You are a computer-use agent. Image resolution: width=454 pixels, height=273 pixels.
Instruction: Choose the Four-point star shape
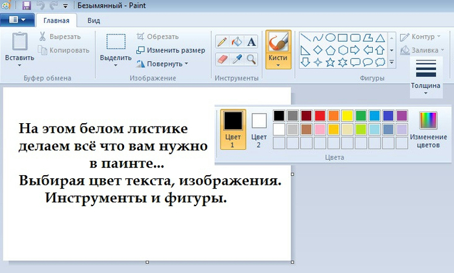pyautogui.click(x=318, y=62)
